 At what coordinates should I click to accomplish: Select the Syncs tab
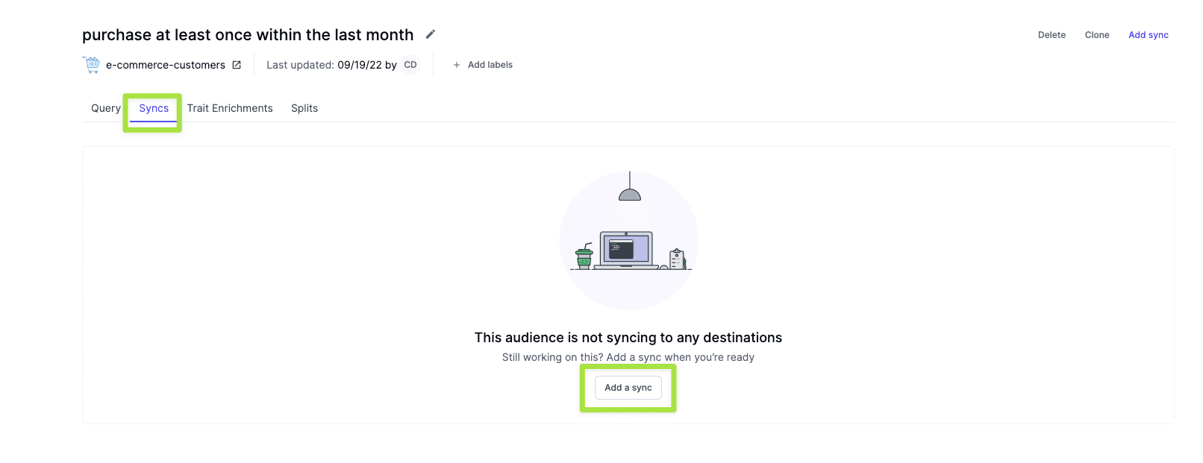pos(154,108)
